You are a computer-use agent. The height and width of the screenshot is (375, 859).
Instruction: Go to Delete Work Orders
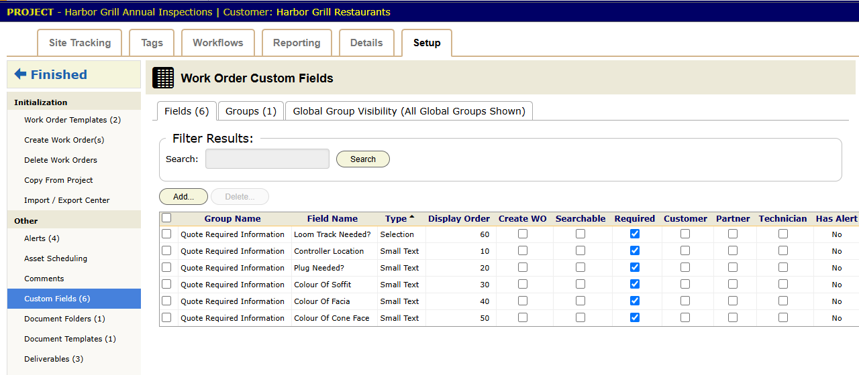click(60, 160)
